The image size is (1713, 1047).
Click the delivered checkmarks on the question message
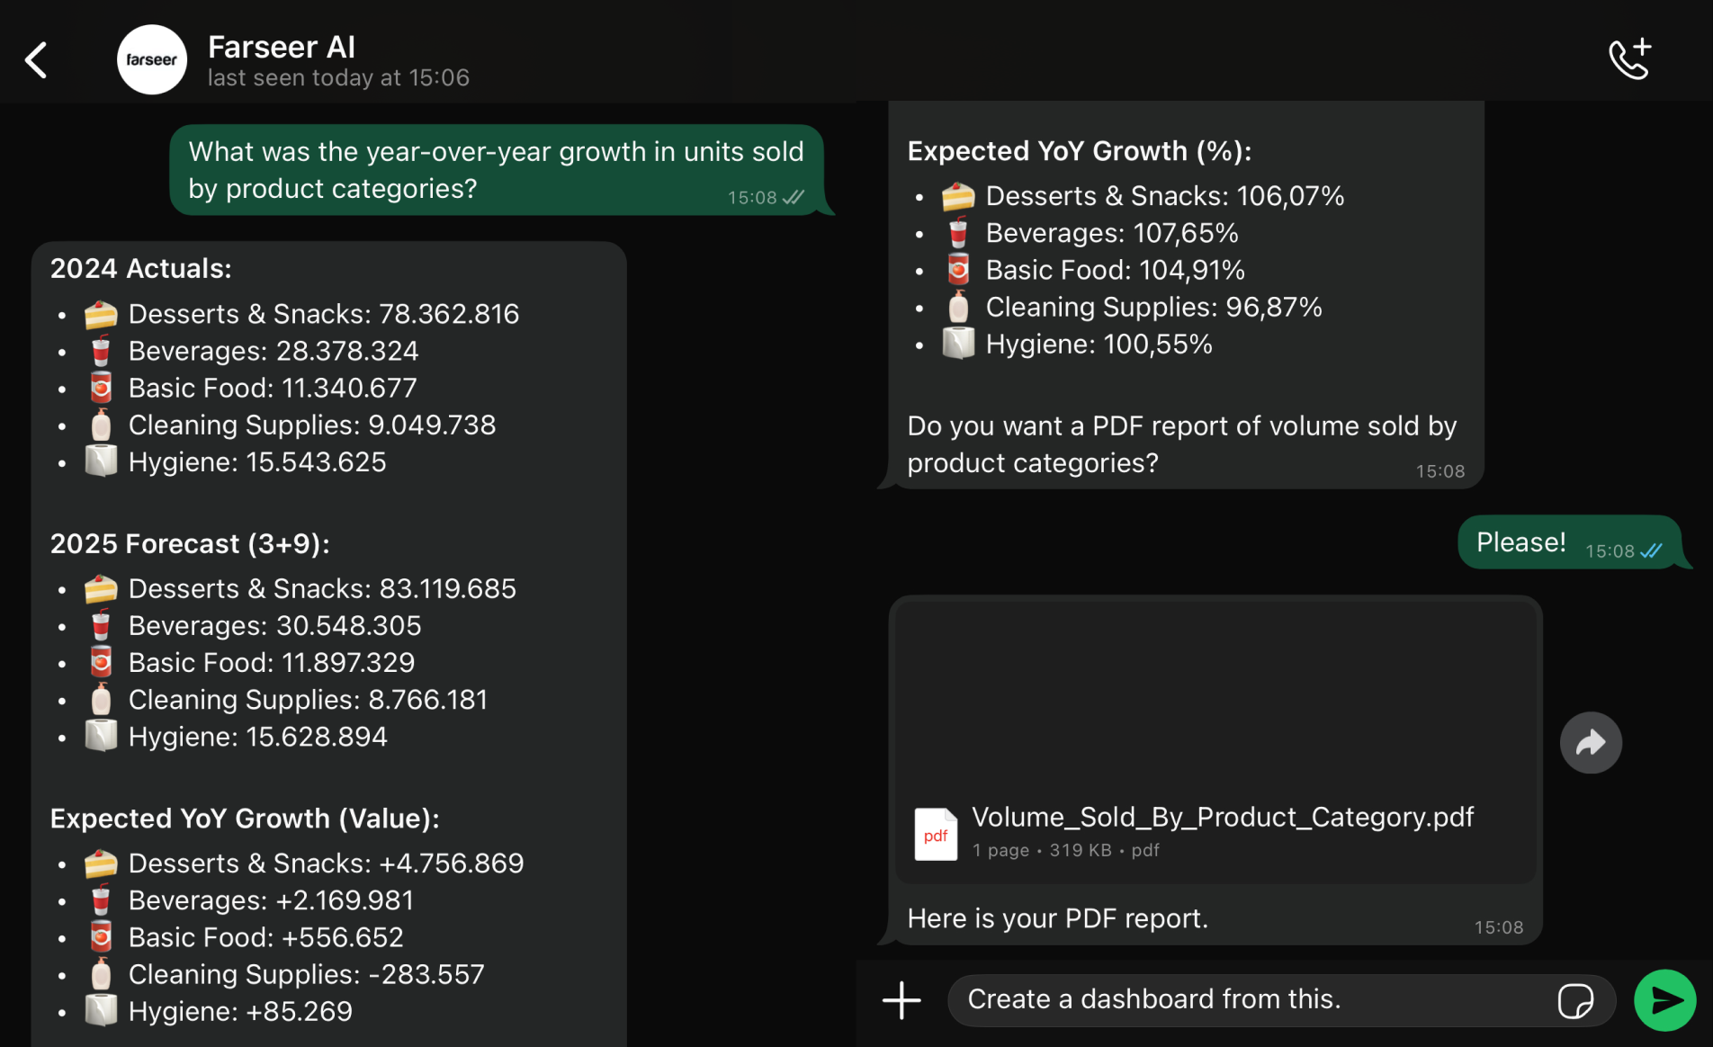pos(793,197)
